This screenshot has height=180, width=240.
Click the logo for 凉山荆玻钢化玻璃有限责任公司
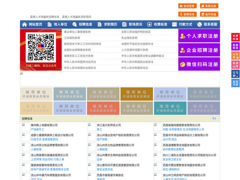click(26, 157)
